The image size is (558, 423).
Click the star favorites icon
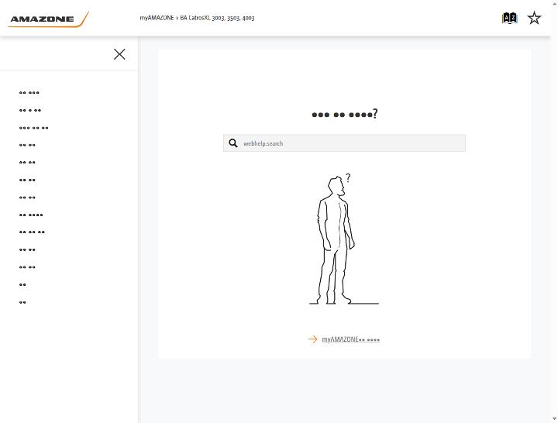coord(534,18)
